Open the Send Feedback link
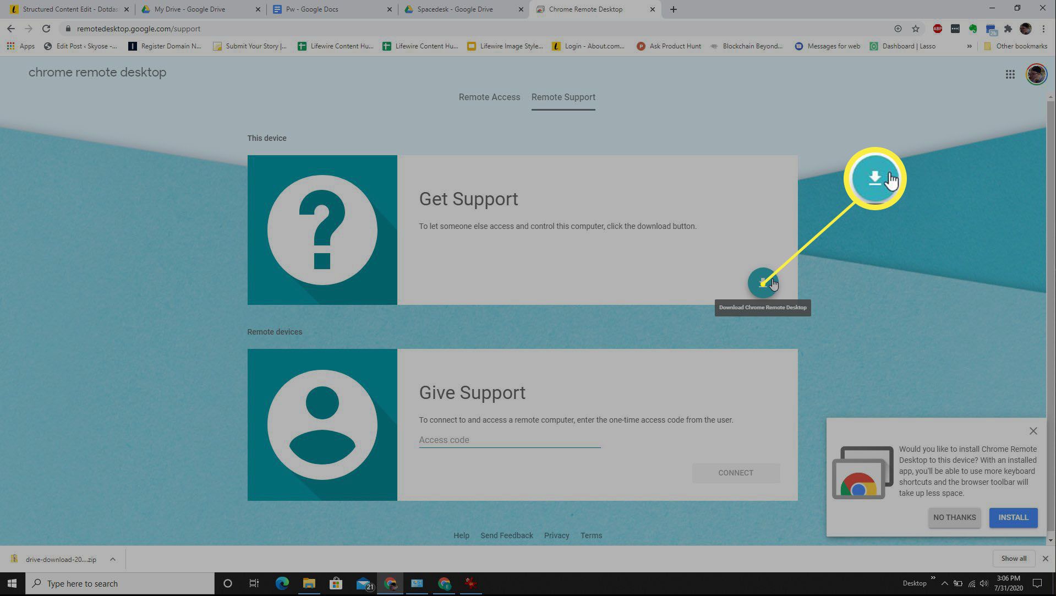Viewport: 1056px width, 596px height. 506,535
